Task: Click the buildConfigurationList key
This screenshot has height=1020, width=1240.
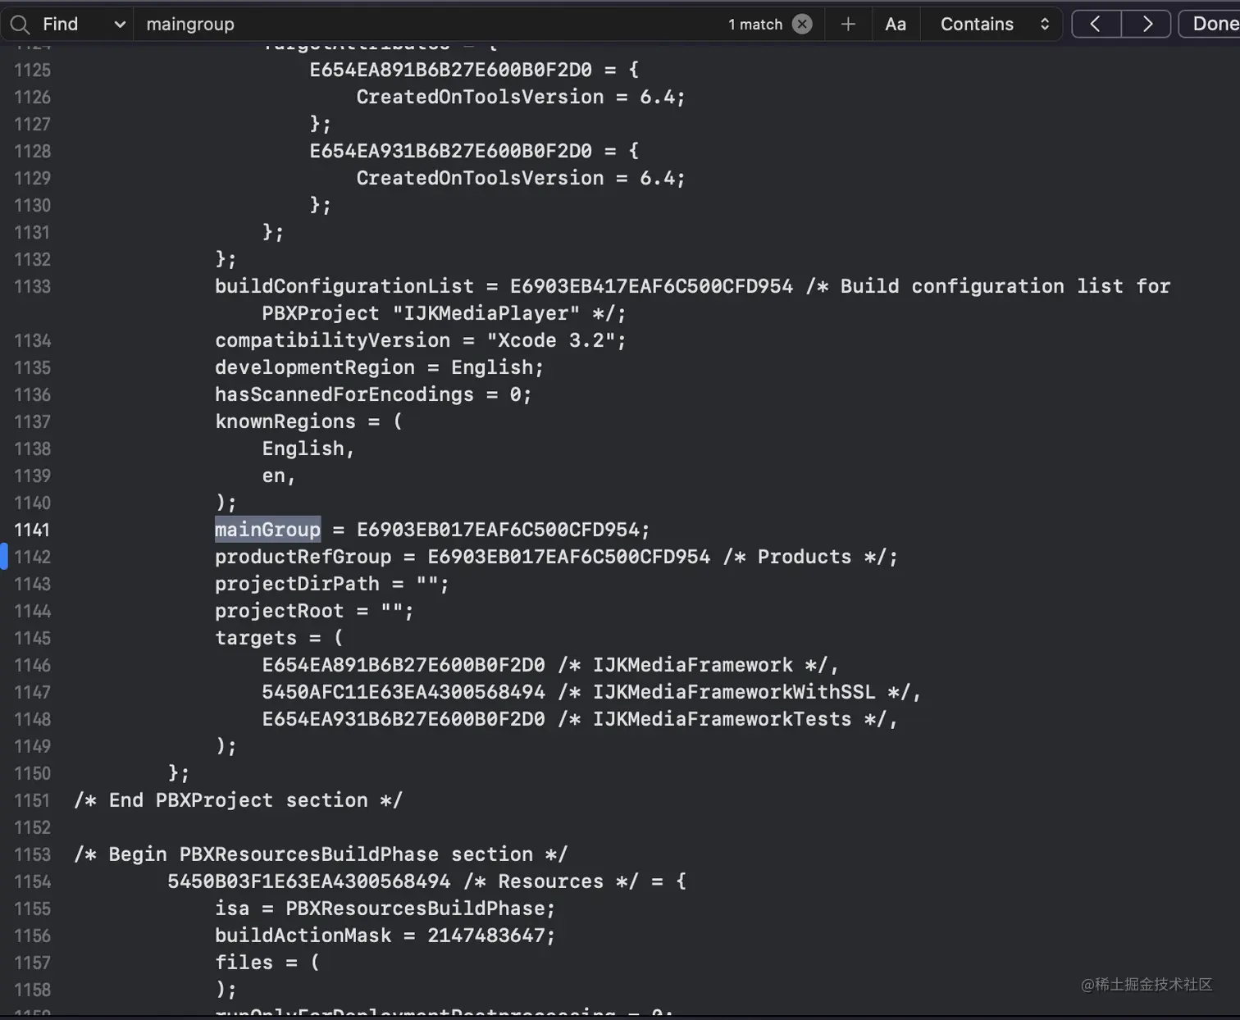Action: click(x=344, y=286)
